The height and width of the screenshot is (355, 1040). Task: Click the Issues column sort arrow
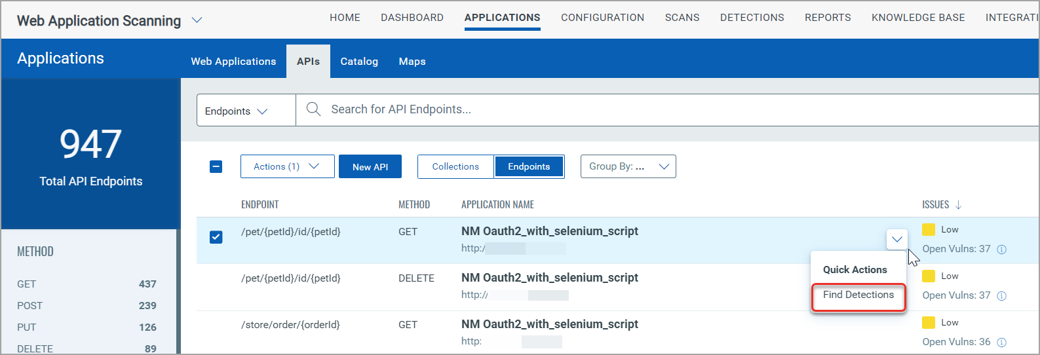tap(958, 205)
